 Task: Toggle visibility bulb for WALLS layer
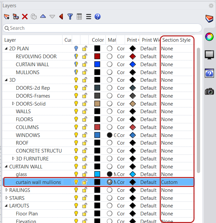(76, 111)
